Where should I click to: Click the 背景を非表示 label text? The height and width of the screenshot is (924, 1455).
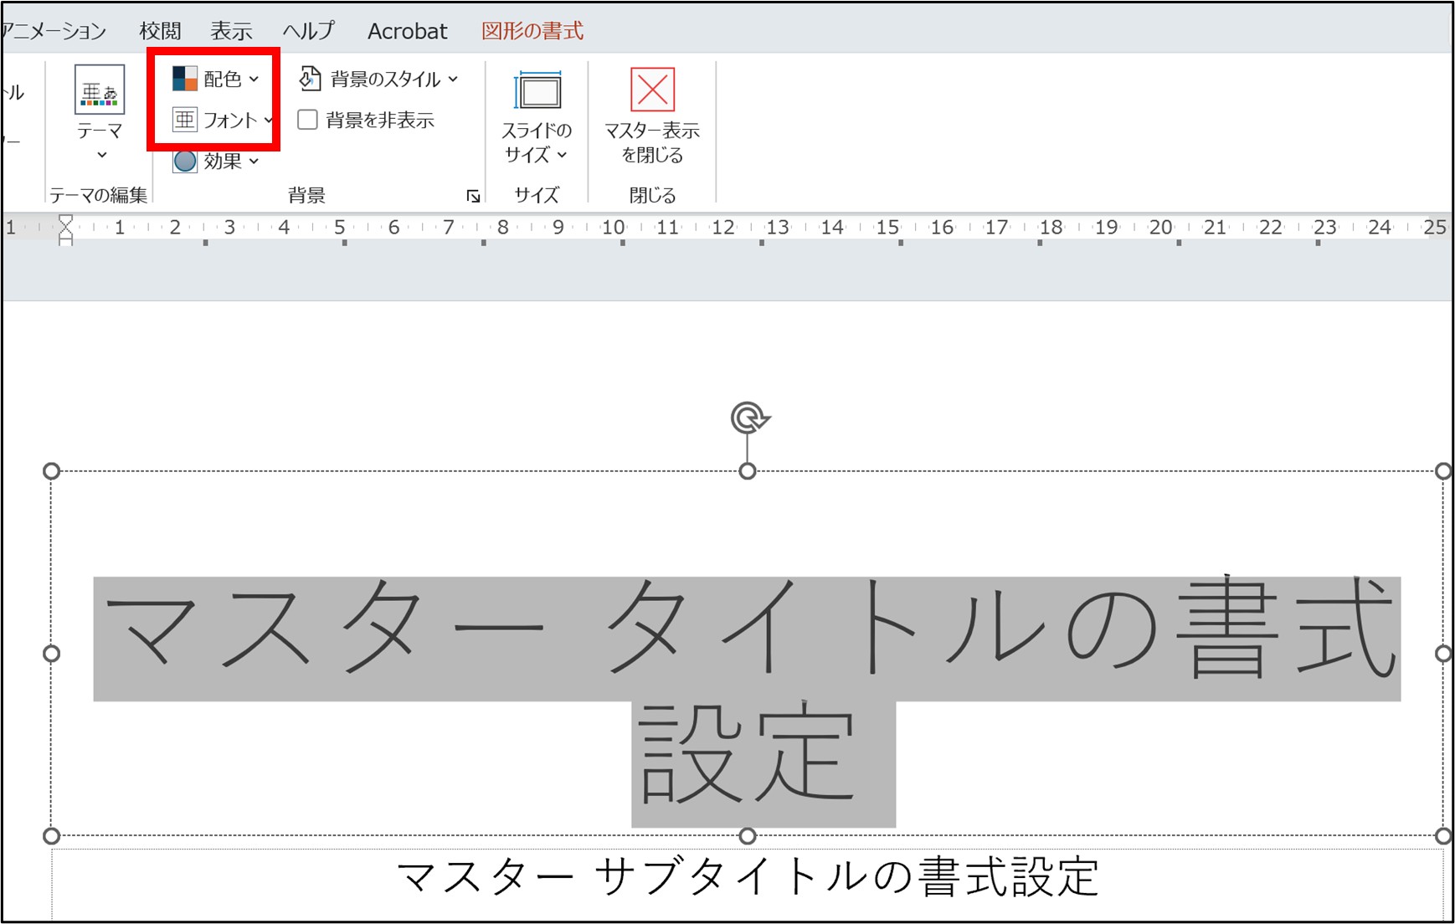[x=380, y=121]
